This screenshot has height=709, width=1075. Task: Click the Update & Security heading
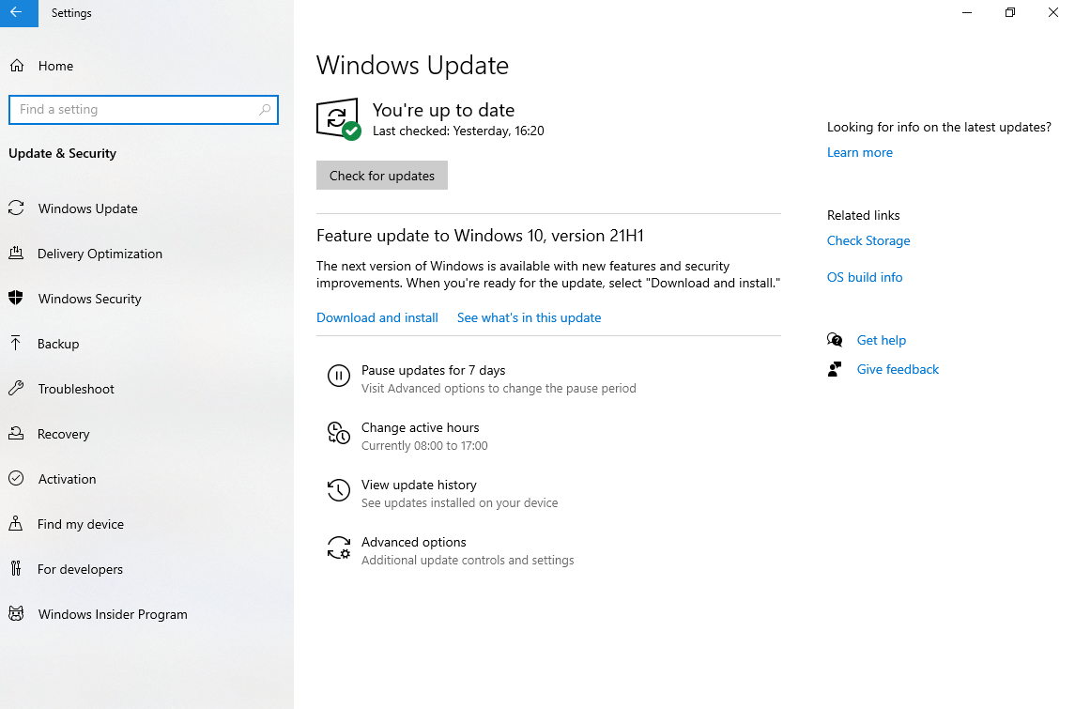pyautogui.click(x=62, y=153)
